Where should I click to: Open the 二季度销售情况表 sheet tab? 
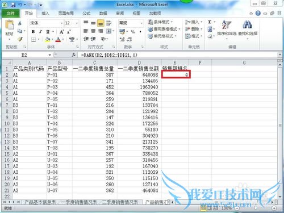coord(120,202)
